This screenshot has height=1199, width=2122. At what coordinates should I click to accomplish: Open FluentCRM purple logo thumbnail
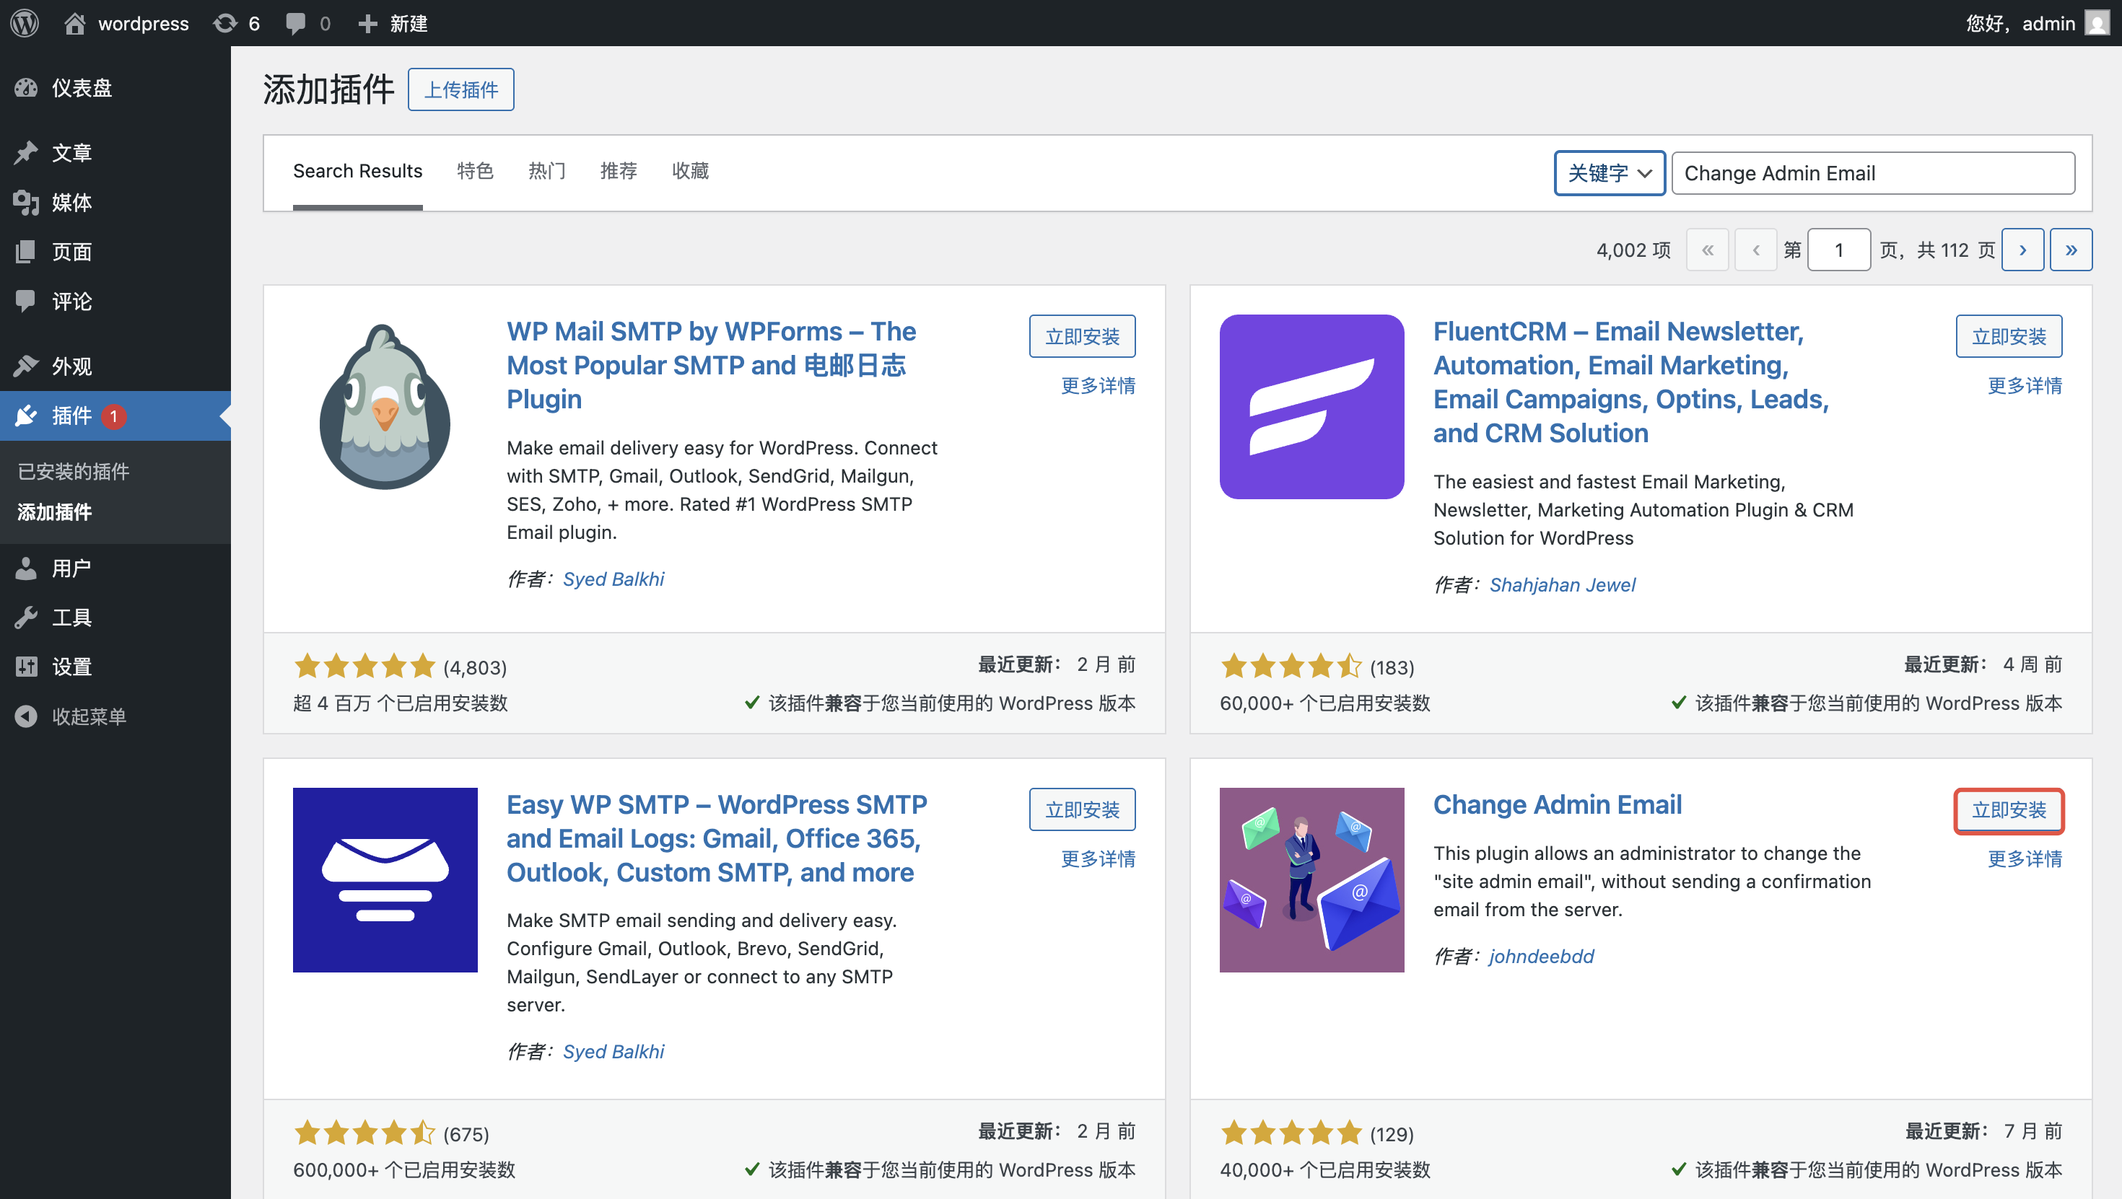coord(1311,407)
